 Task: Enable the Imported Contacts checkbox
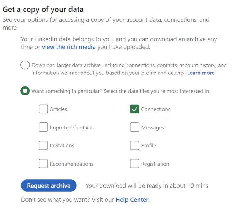[x=43, y=127]
